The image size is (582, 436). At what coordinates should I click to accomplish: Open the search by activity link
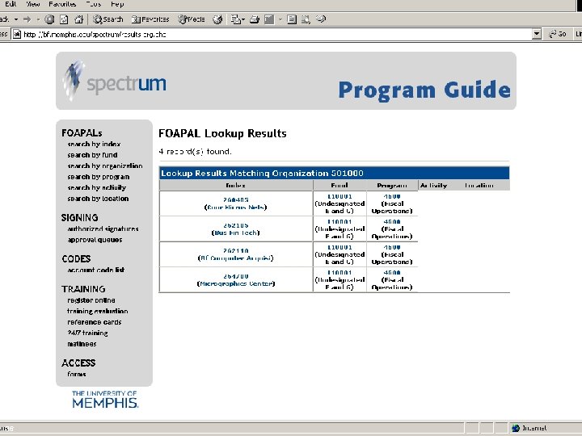tap(96, 187)
